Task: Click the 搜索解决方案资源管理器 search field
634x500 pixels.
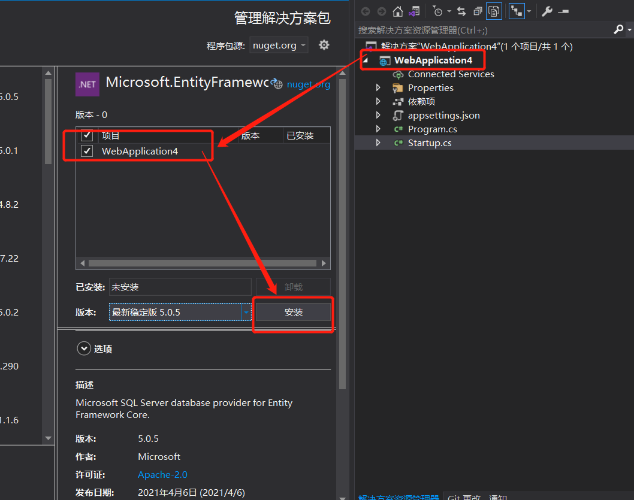Action: [484, 31]
